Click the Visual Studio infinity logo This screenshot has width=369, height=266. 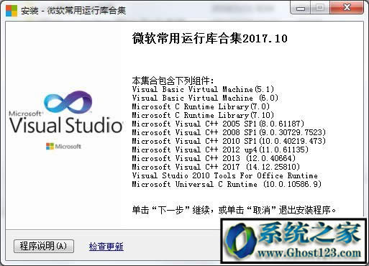click(x=68, y=103)
